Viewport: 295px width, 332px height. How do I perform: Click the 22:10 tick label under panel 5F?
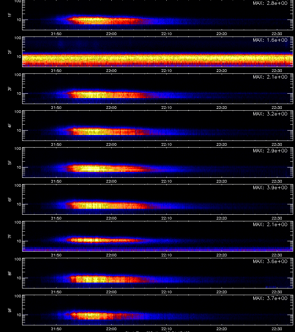click(167, 181)
